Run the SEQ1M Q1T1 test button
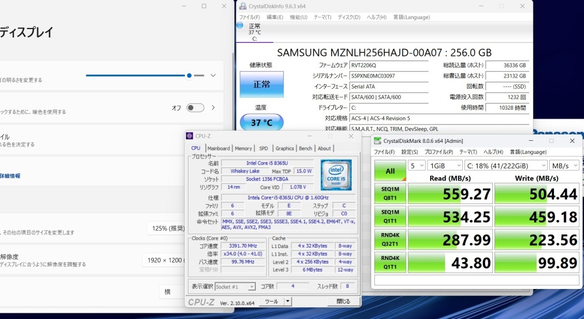 click(x=390, y=216)
